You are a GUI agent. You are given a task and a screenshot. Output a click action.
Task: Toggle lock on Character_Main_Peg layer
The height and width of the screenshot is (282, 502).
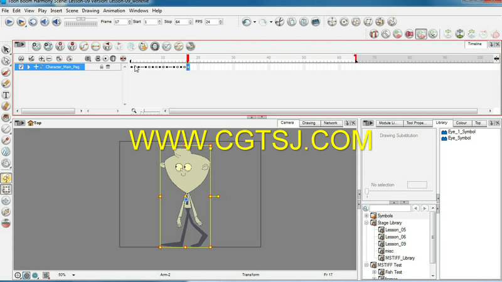[x=101, y=67]
